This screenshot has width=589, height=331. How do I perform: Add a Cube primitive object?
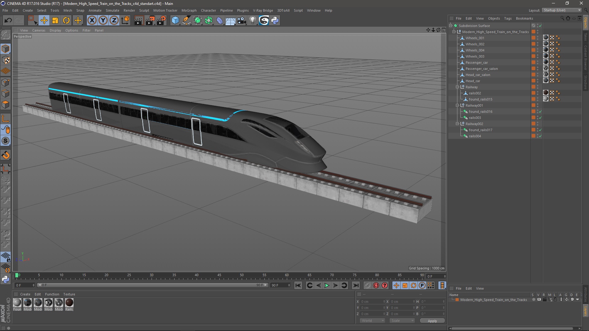175,21
